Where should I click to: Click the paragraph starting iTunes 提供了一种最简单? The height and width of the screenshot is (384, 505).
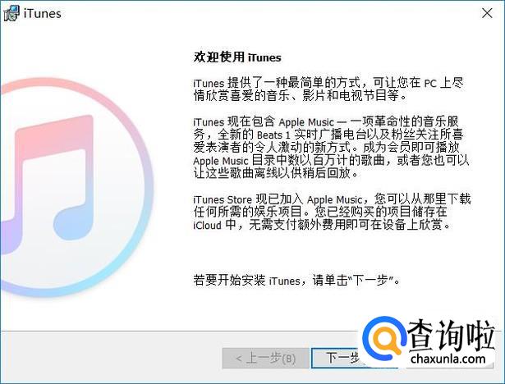(x=328, y=89)
